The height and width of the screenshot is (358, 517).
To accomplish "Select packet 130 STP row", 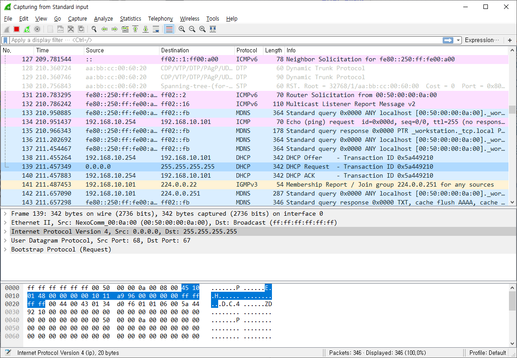I will (x=254, y=86).
